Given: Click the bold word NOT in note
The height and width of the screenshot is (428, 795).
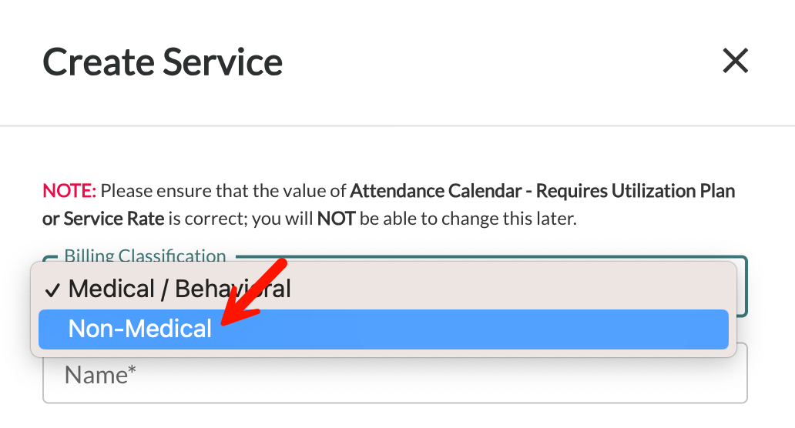Looking at the screenshot, I should click(x=336, y=219).
